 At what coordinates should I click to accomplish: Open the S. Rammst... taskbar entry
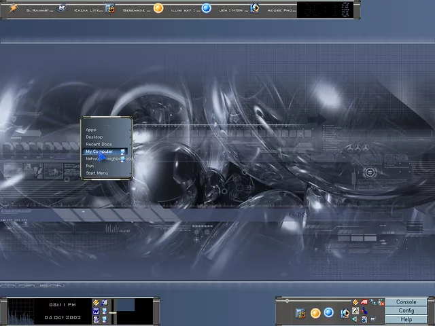(x=39, y=11)
